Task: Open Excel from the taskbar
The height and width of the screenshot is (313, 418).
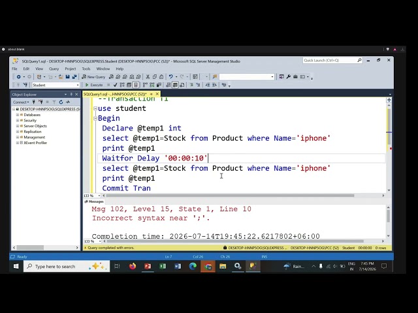Action: pyautogui.click(x=163, y=266)
